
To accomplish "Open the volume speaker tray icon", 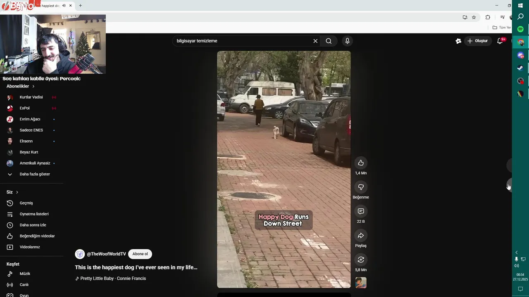I will pyautogui.click(x=516, y=266).
